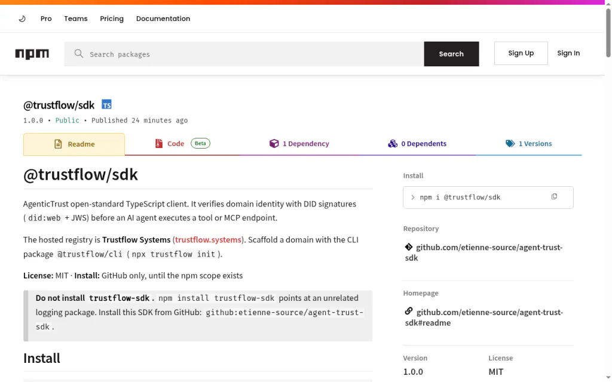Image resolution: width=612 pixels, height=382 pixels.
Task: Click the Sign In link
Action: coord(568,53)
